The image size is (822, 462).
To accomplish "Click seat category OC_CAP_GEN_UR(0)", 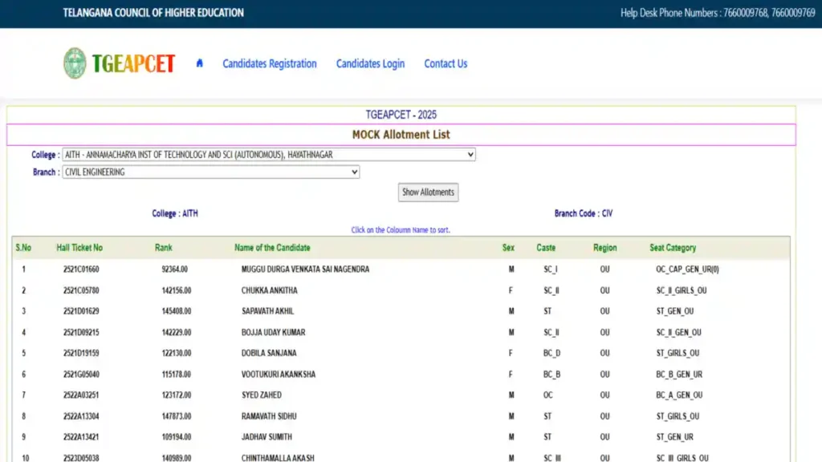I will 687,269.
